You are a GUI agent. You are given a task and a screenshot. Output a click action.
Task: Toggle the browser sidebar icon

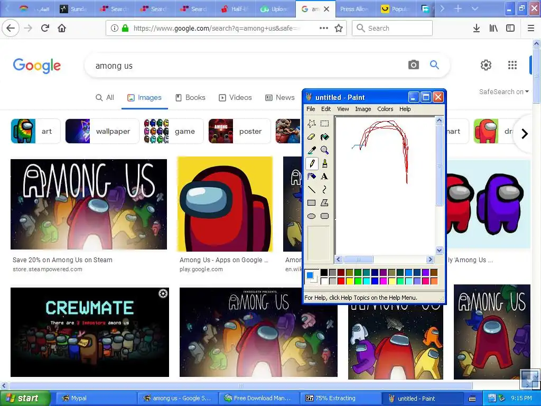tap(510, 28)
